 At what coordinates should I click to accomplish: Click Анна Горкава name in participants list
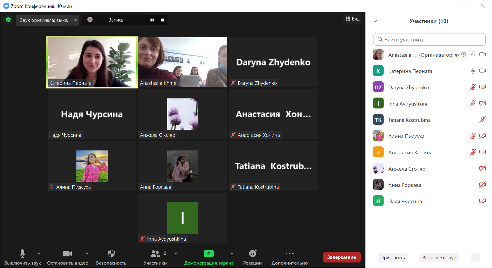pos(405,185)
